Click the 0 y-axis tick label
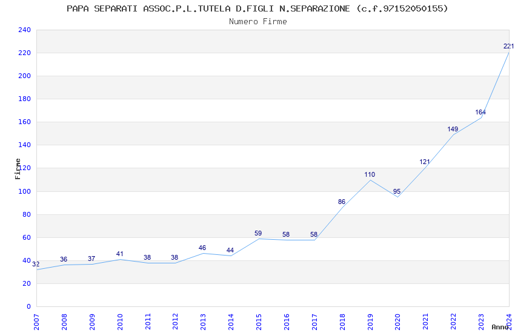This screenshot has height=333, width=515. [28, 306]
